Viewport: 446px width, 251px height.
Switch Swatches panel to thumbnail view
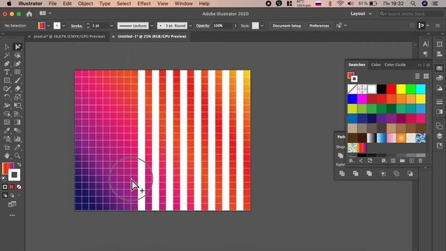426,76
